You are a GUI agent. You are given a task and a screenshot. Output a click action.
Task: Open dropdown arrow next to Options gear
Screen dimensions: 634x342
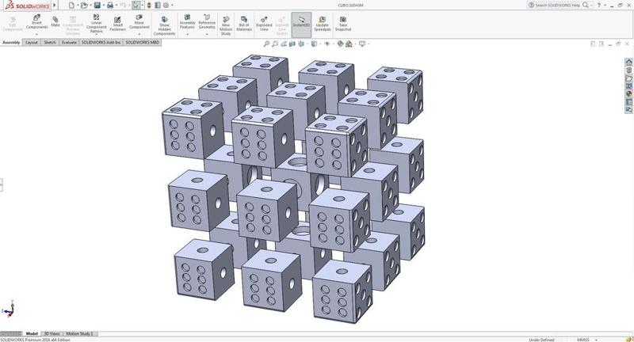(x=172, y=6)
